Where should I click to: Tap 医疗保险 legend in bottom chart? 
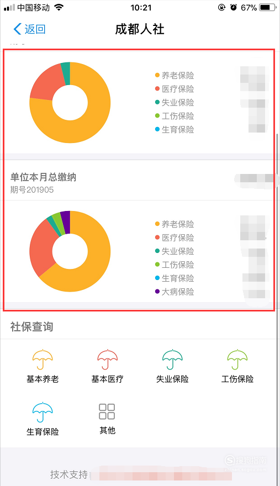point(175,237)
